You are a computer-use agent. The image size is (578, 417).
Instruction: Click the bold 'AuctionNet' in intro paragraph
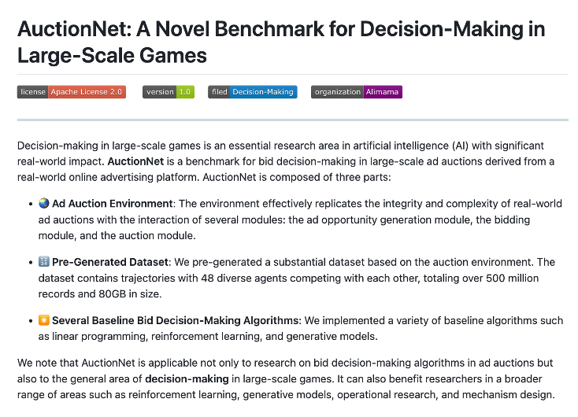[x=135, y=161]
